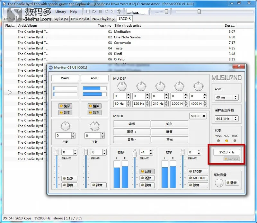Click the 系统音量 system volume knob
The height and width of the screenshot is (223, 257).
[x=219, y=183]
